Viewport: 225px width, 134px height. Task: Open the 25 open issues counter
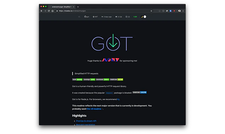[128, 17]
